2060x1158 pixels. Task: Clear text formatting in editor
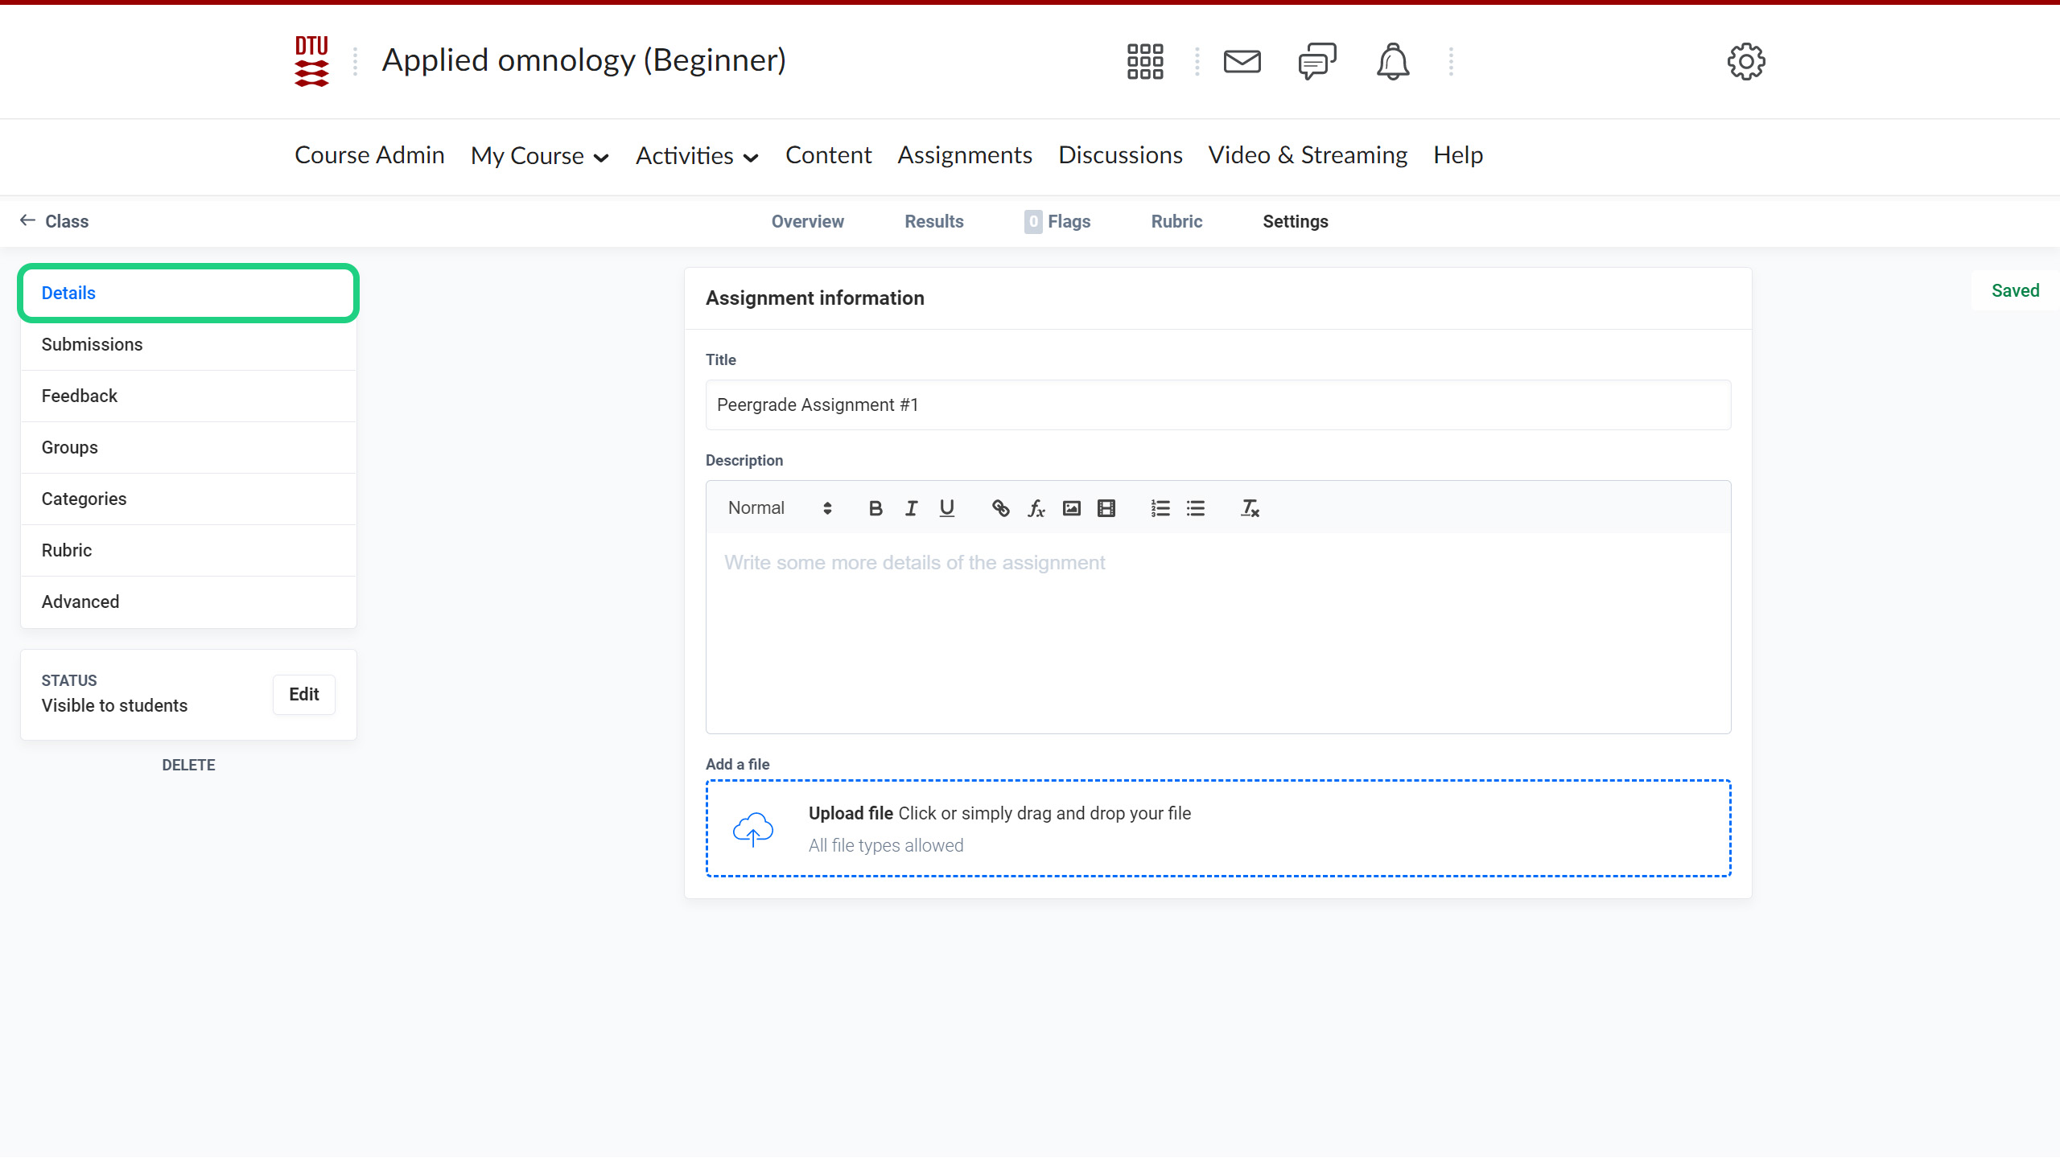pos(1249,508)
